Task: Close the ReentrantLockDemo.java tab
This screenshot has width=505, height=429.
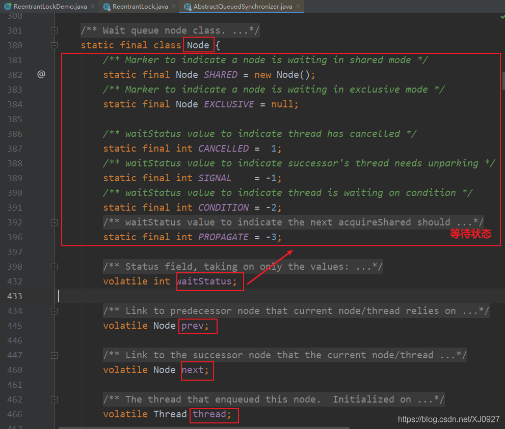Action: click(93, 6)
